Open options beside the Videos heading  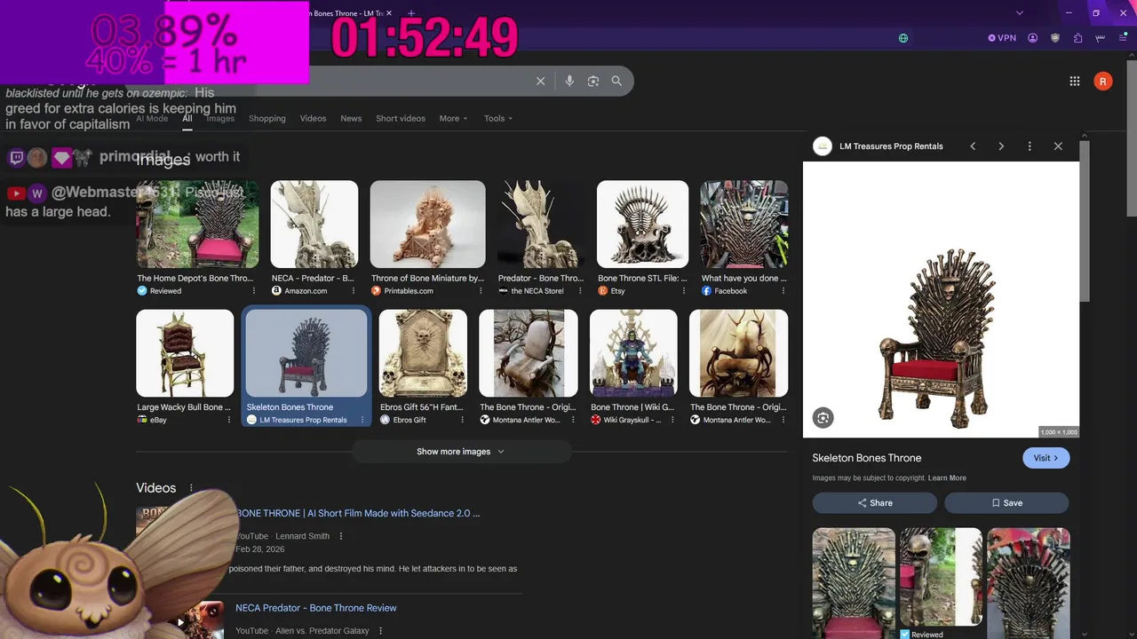(191, 488)
